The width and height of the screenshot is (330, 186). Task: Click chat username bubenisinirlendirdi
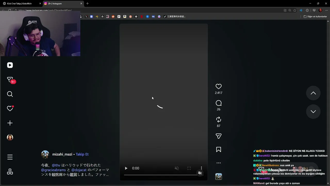(276, 151)
